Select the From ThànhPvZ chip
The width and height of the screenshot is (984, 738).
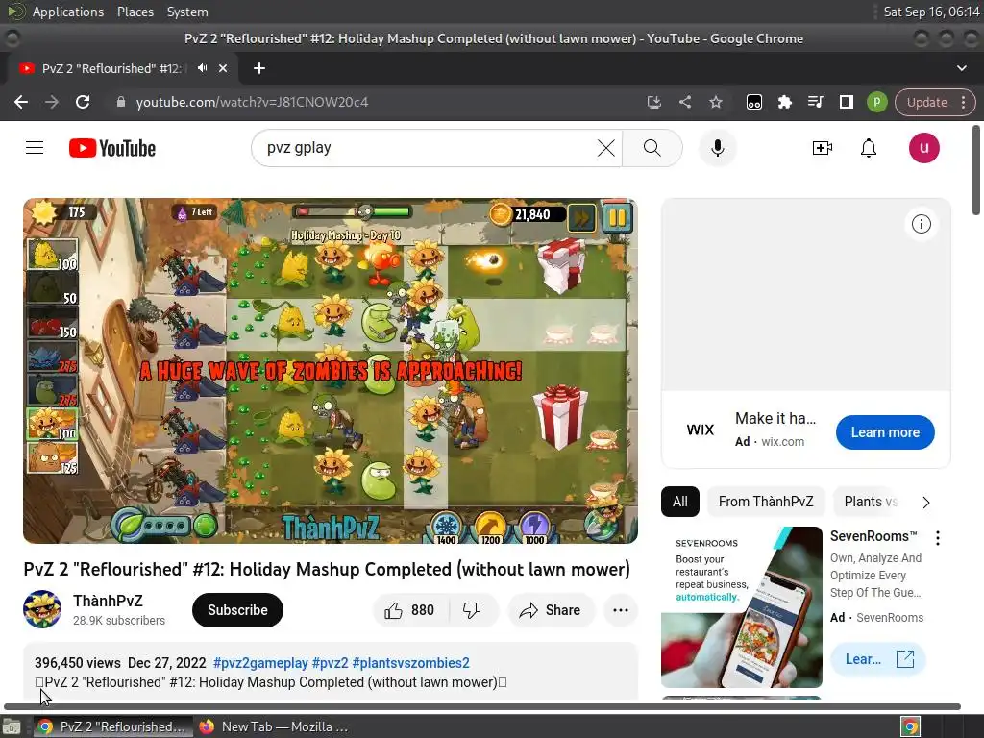[766, 502]
